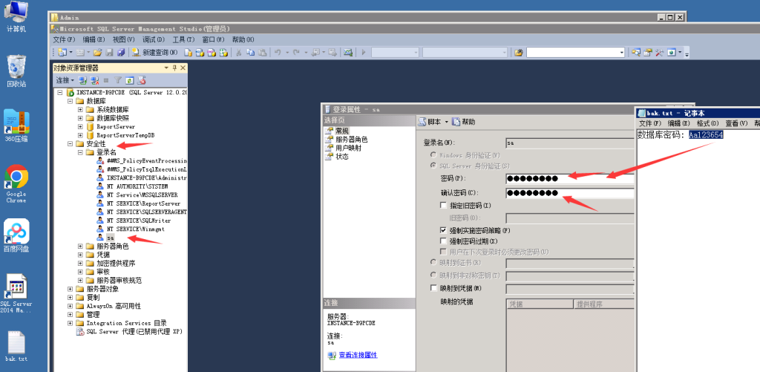
Task: Select the sa login in the tree
Action: tap(110, 238)
